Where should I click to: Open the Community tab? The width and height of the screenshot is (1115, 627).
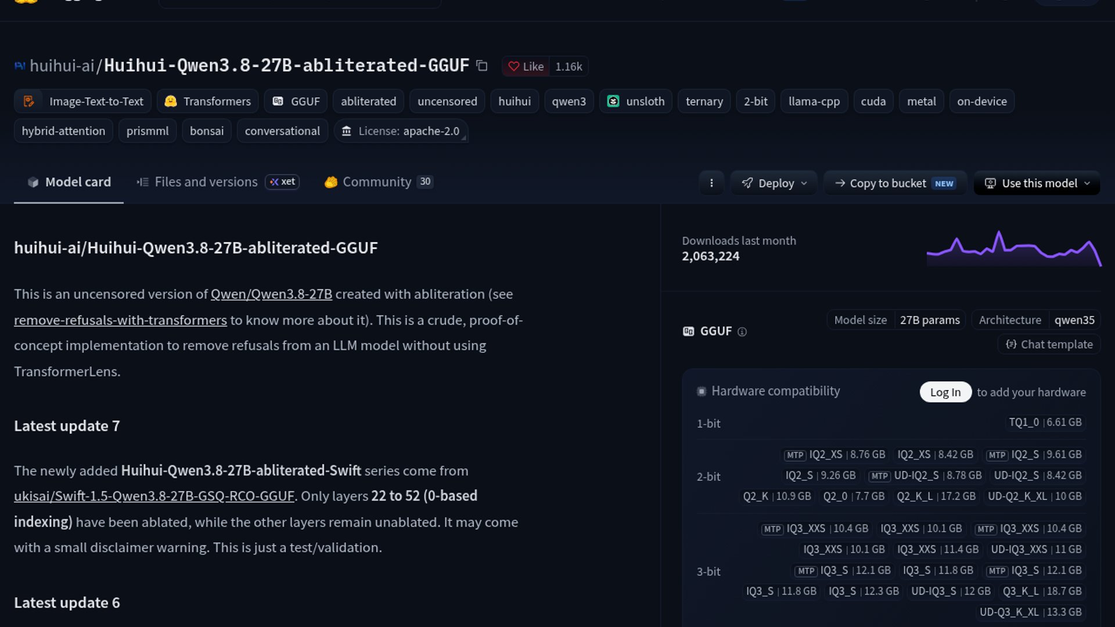[x=379, y=182]
